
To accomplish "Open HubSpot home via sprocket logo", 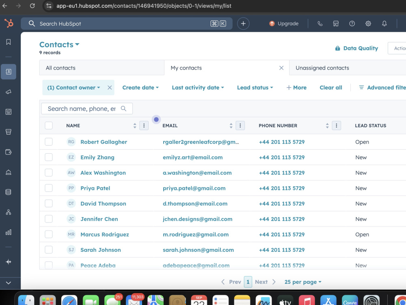I will [9, 23].
